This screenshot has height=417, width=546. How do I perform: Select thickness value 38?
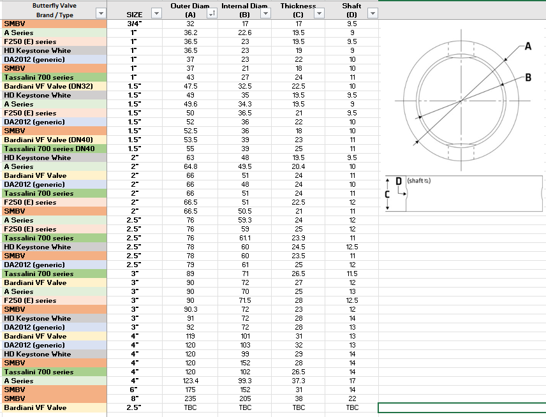pyautogui.click(x=298, y=399)
